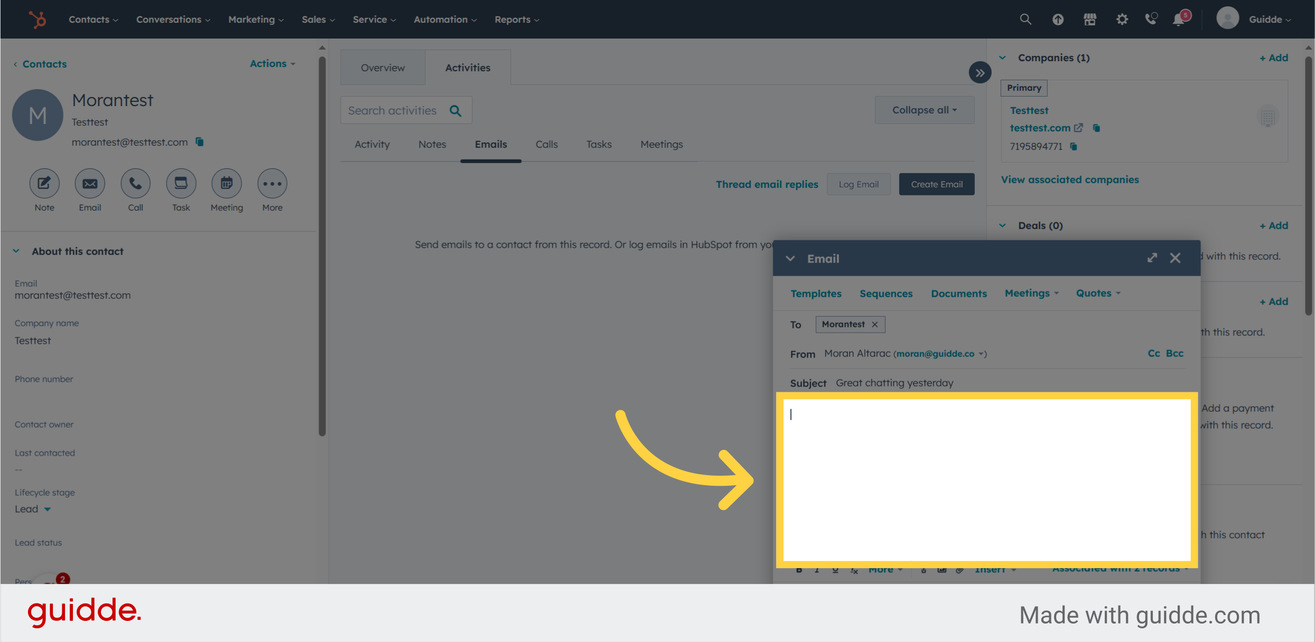Click the Call icon under contact name

136,184
